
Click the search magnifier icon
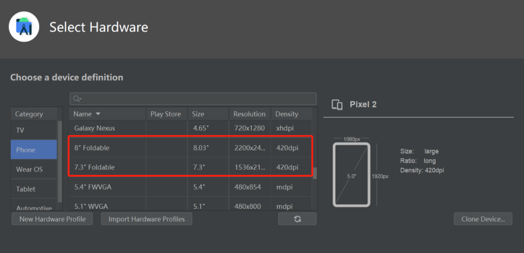77,99
